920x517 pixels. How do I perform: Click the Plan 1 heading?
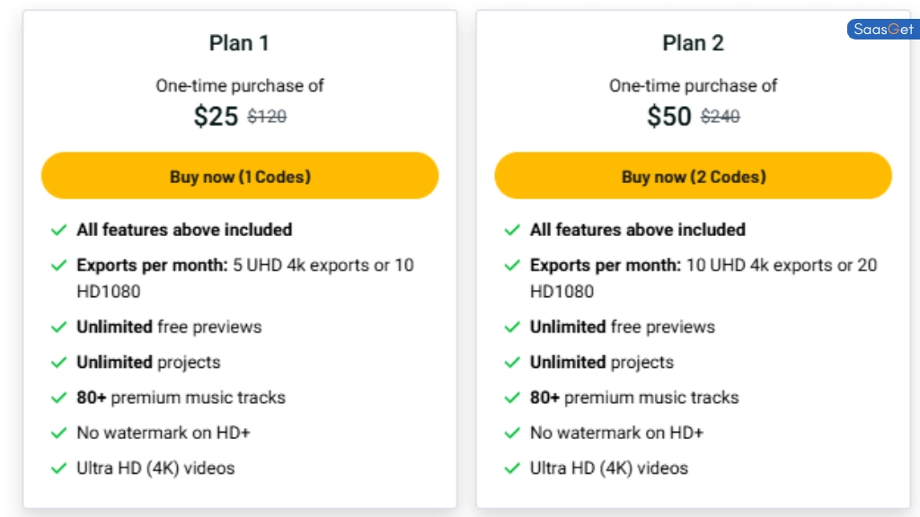click(239, 42)
